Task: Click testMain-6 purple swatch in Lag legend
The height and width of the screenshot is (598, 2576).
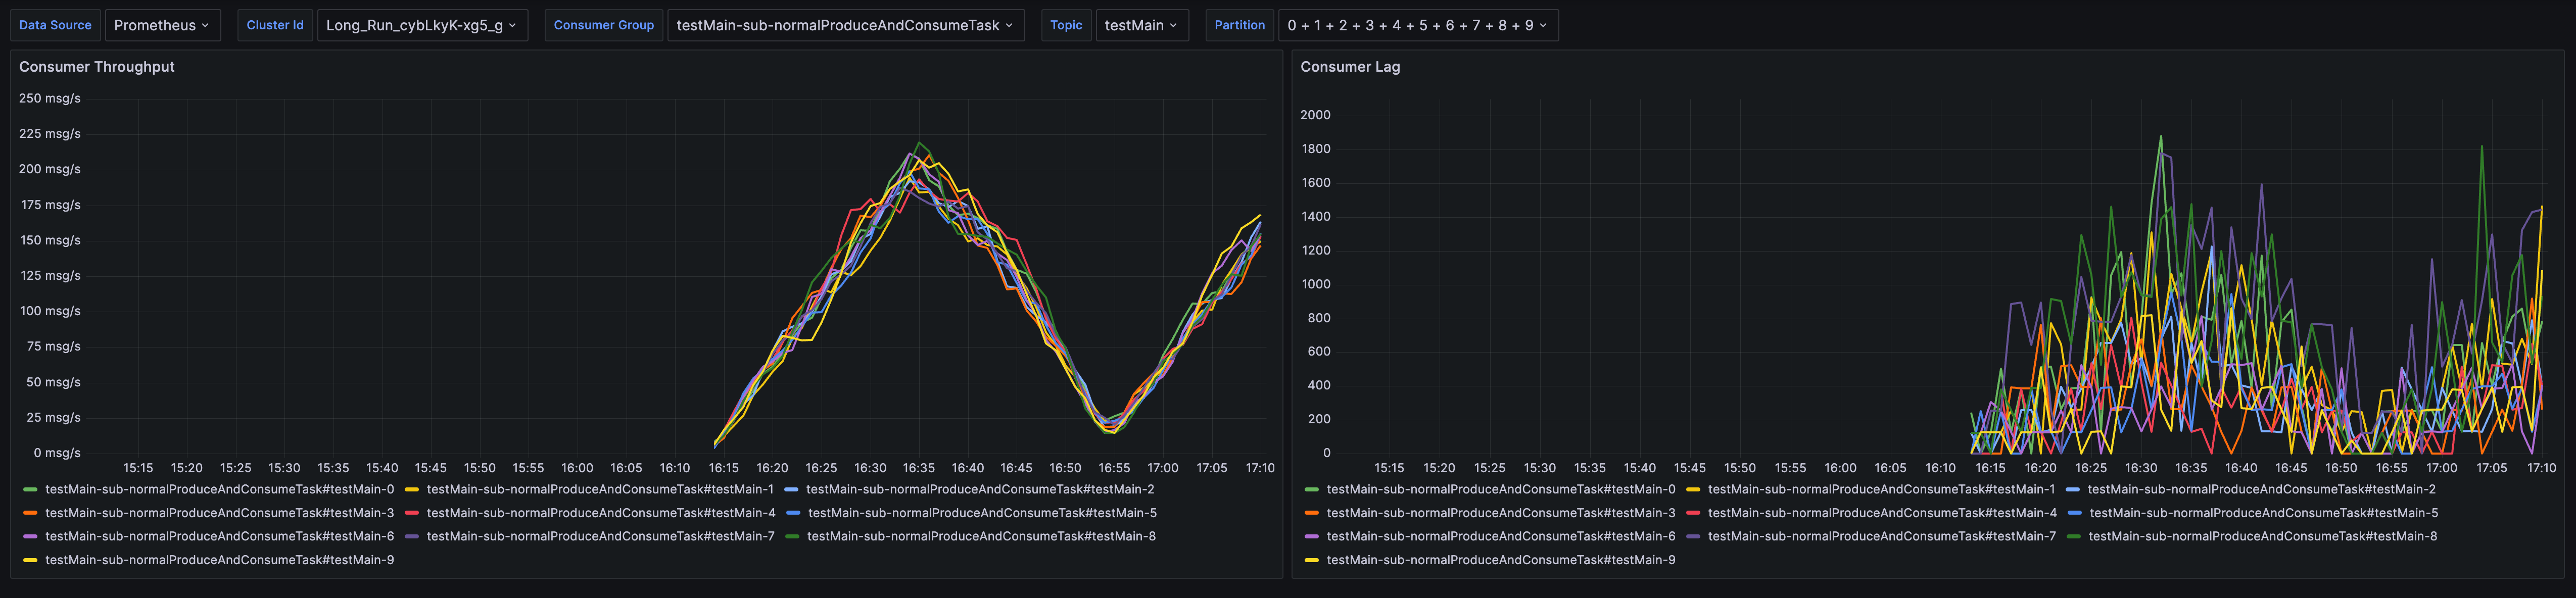Action: tap(1311, 536)
